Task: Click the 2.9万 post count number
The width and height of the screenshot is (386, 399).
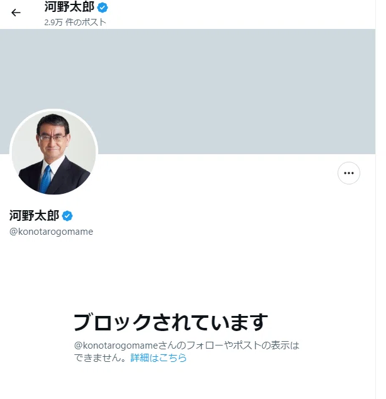Action: click(53, 23)
